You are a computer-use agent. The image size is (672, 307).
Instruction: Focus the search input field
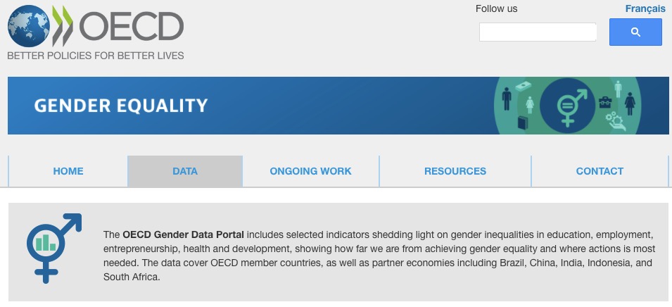pyautogui.click(x=538, y=32)
